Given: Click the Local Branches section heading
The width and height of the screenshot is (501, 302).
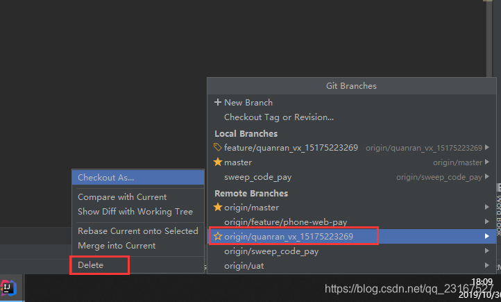Looking at the screenshot, I should [246, 133].
